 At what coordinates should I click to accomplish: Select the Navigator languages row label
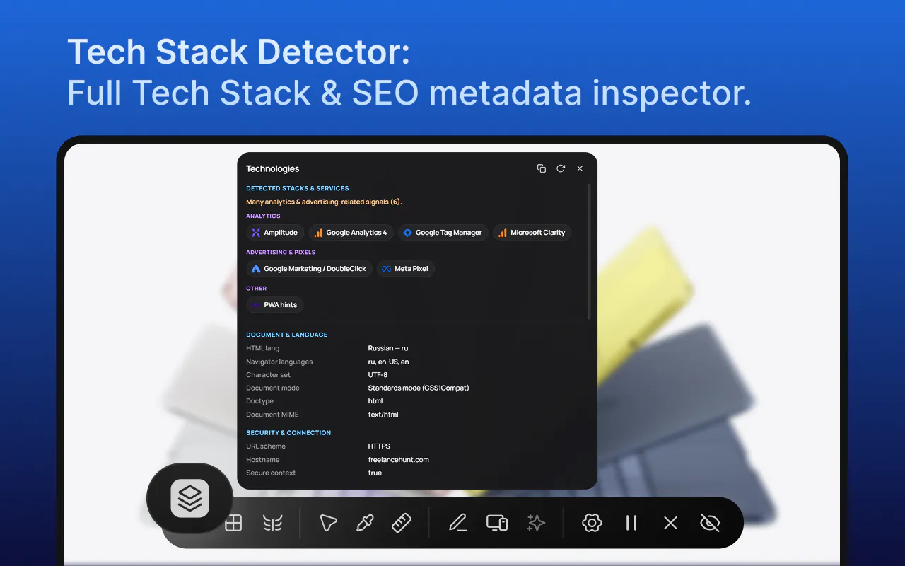pos(279,362)
